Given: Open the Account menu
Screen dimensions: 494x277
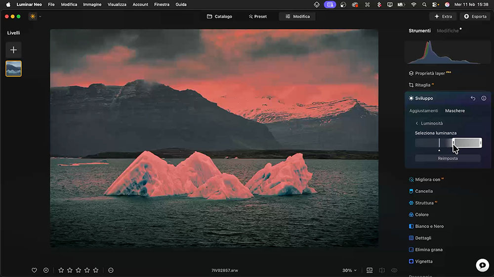Looking at the screenshot, I should (140, 4).
